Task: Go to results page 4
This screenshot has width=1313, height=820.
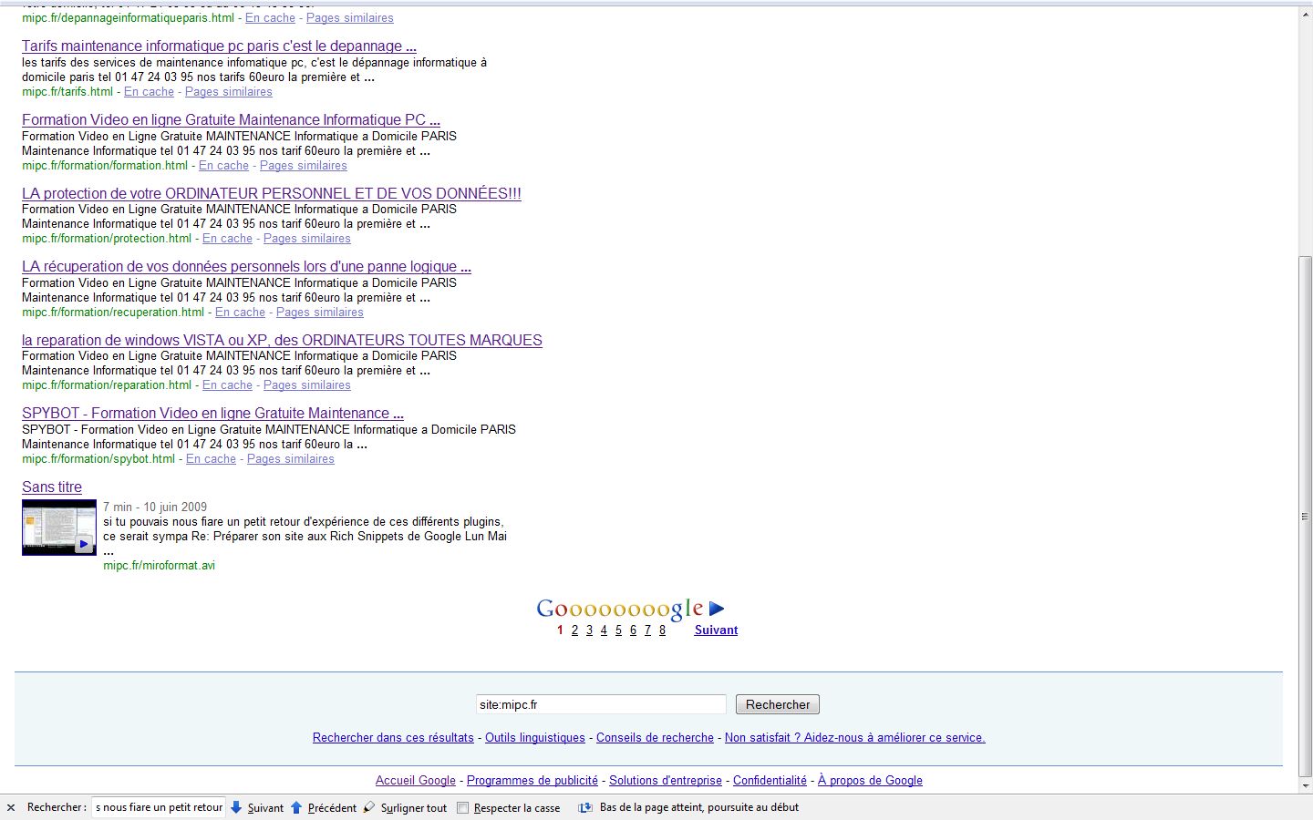Action: [604, 630]
